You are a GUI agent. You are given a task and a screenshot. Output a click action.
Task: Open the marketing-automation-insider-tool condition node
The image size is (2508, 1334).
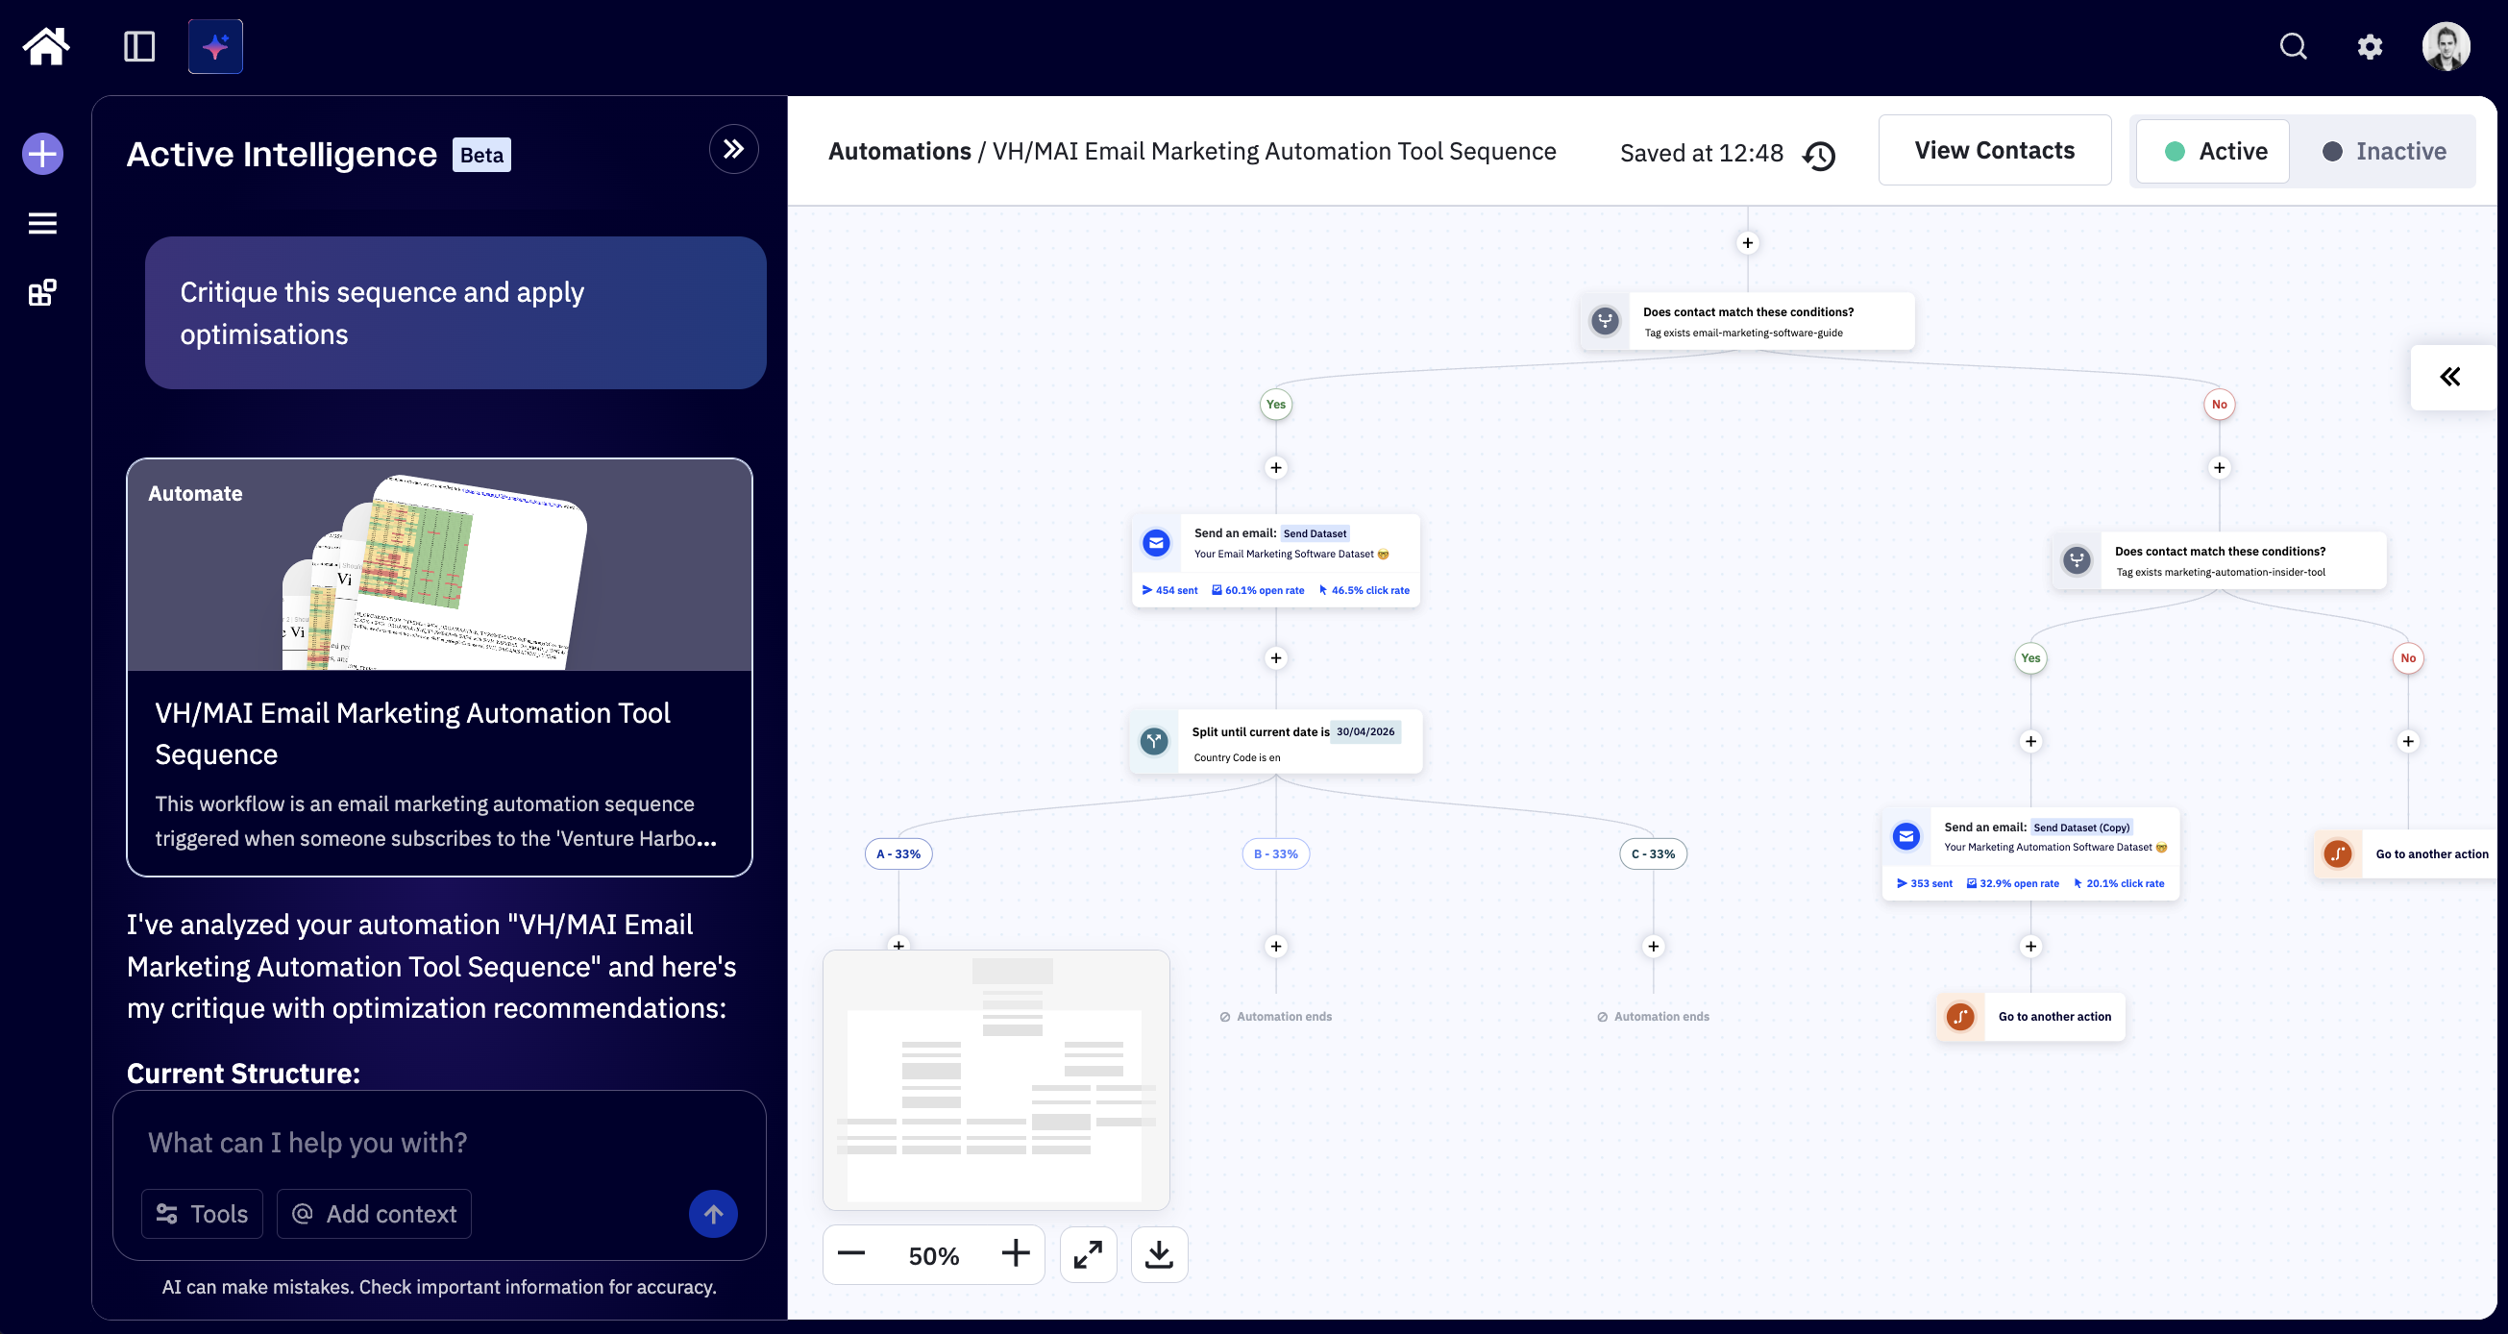point(2219,560)
